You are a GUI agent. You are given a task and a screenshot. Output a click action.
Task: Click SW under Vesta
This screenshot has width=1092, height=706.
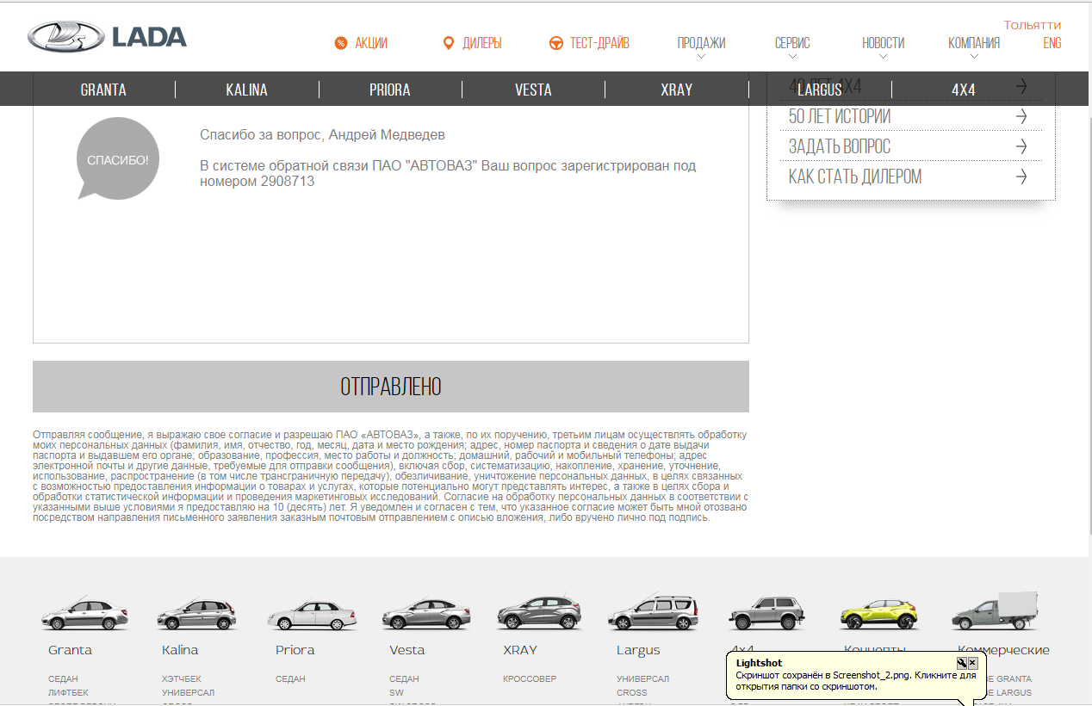click(x=396, y=693)
